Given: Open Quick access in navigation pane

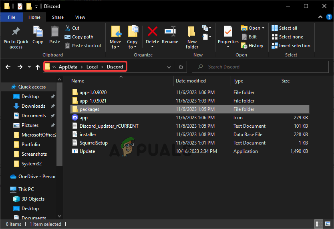Looking at the screenshot, I should point(29,87).
